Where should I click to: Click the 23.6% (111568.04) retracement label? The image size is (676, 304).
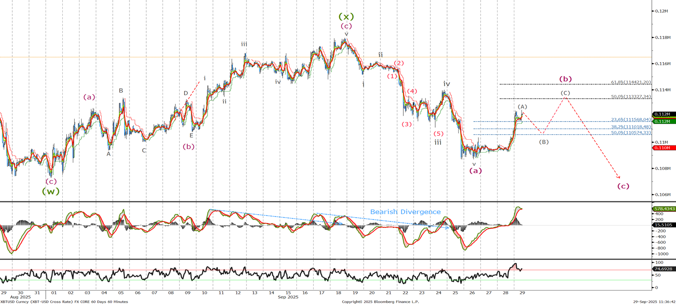(631, 119)
